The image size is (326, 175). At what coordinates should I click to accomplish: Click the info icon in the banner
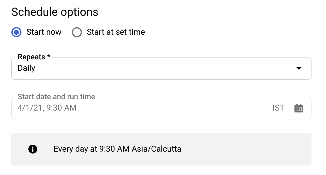click(x=33, y=149)
